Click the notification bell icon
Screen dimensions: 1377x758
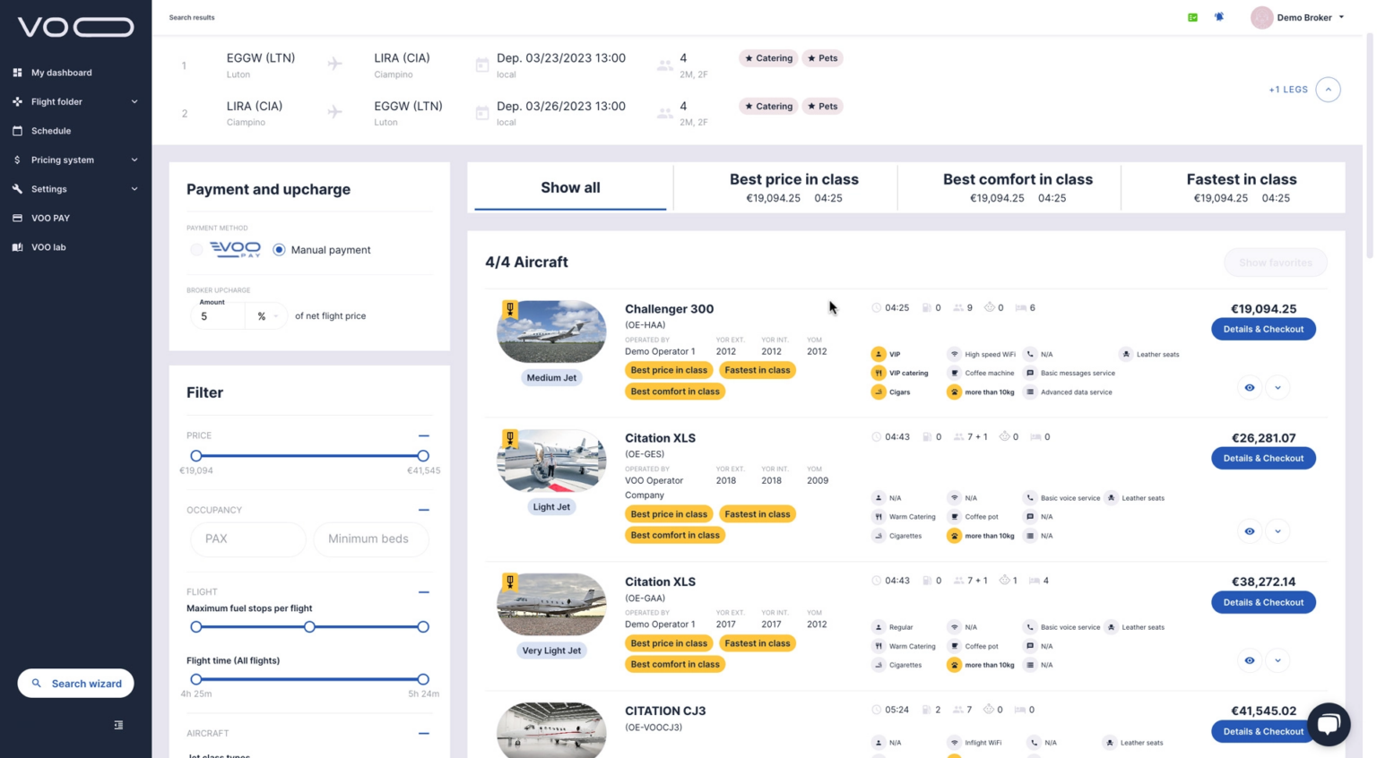tap(1218, 17)
